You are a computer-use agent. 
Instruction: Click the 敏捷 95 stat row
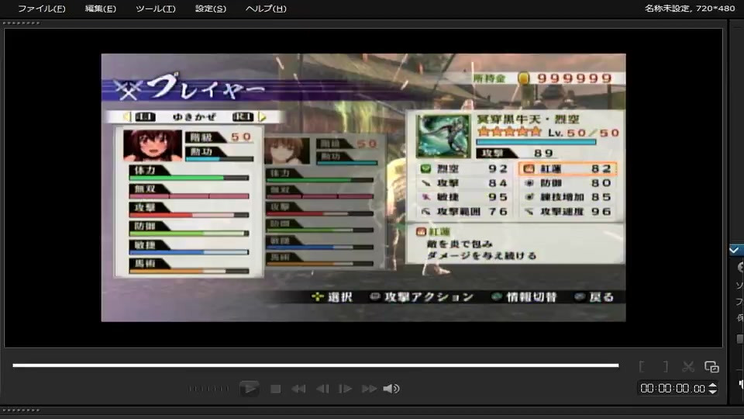pos(463,197)
